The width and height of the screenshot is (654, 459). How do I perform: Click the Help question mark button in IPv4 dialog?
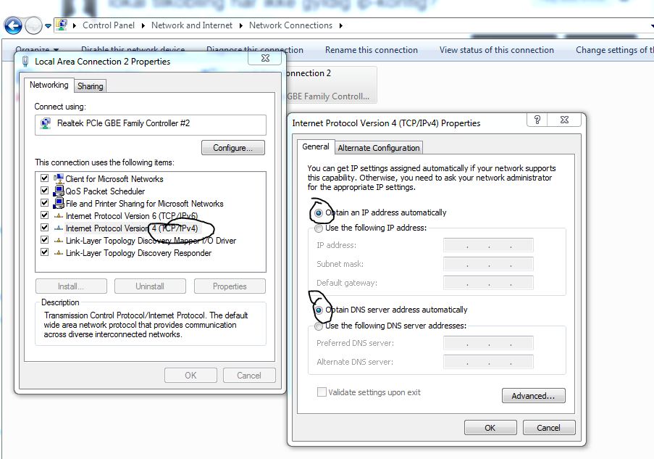click(537, 120)
